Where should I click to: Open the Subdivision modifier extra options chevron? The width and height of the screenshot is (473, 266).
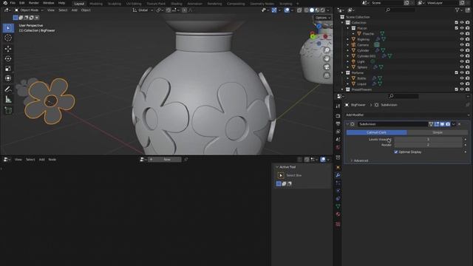[x=454, y=124]
